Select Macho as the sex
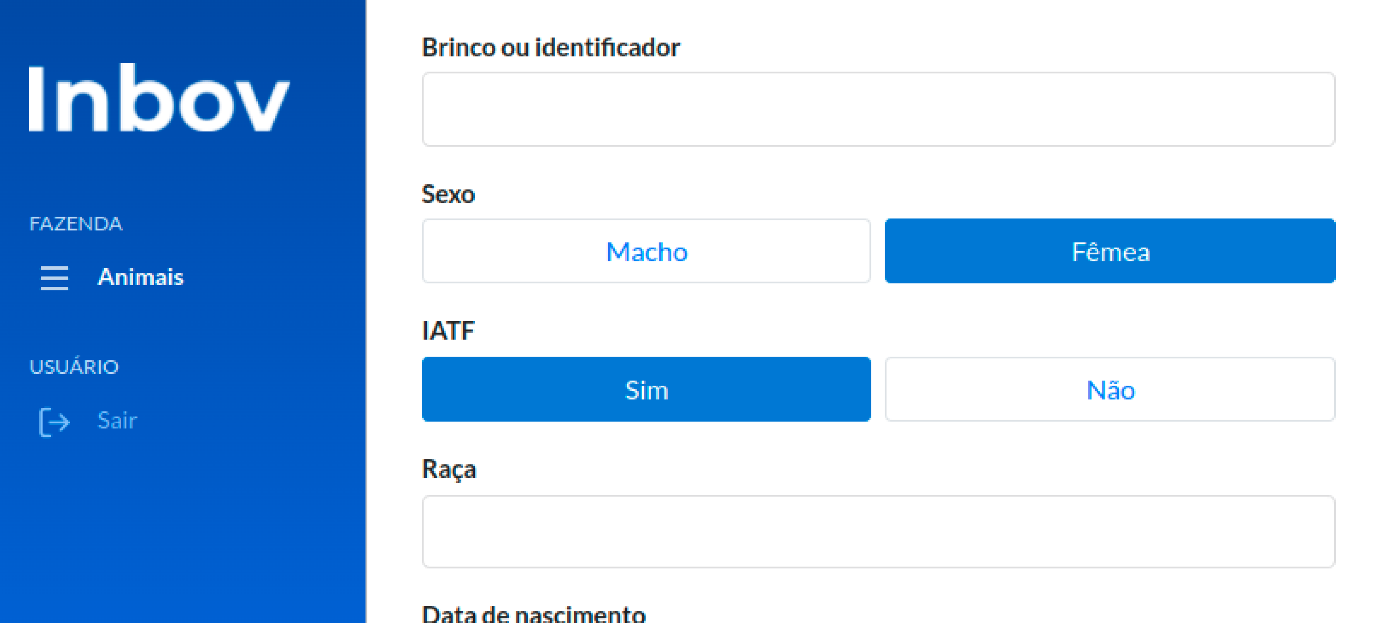 click(646, 251)
